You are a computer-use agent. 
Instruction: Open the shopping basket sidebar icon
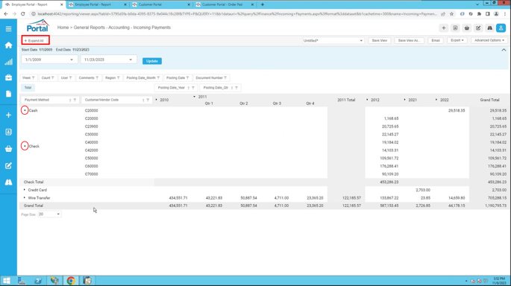coord(8,149)
